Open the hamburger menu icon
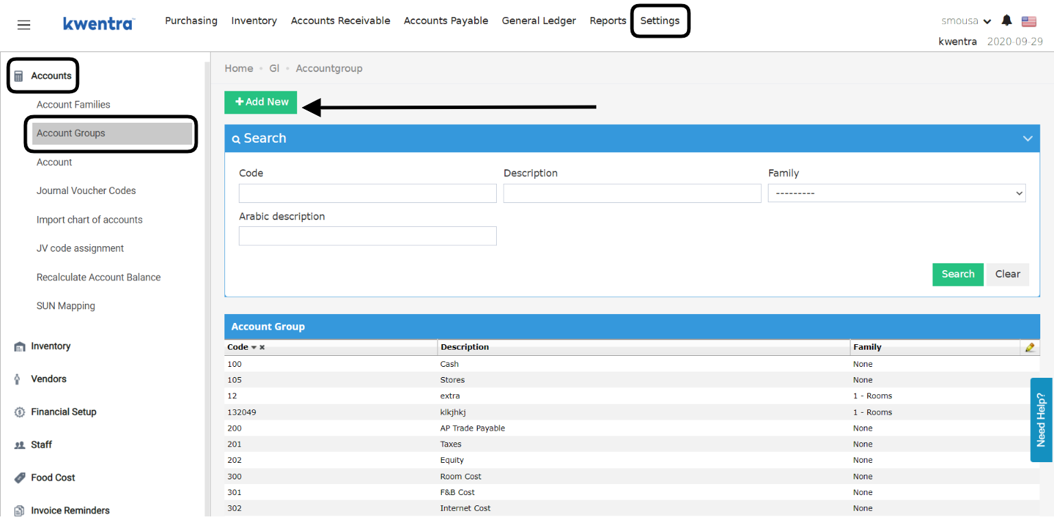Screen dimensions: 1054x517 pos(24,25)
